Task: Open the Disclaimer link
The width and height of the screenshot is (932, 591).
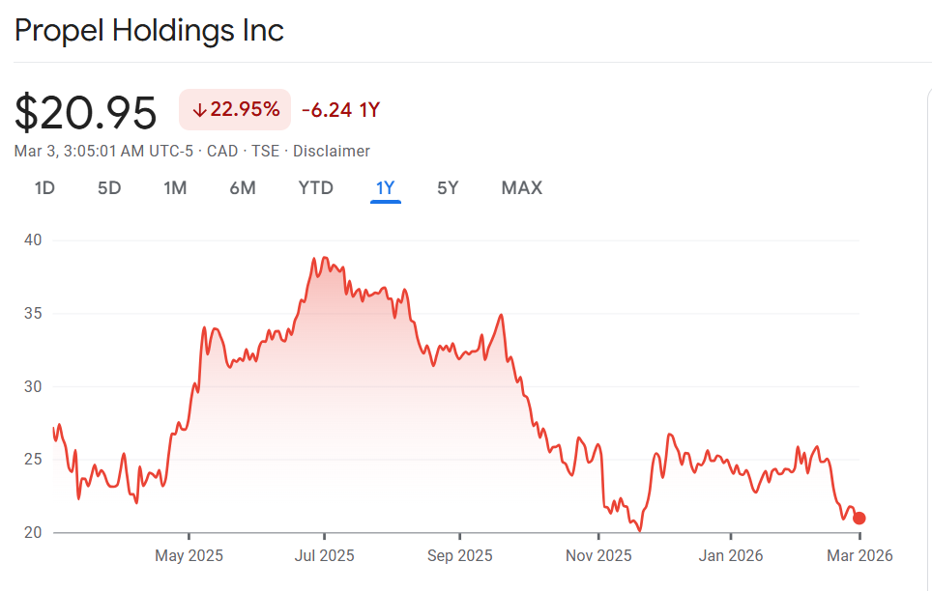Action: 332,151
